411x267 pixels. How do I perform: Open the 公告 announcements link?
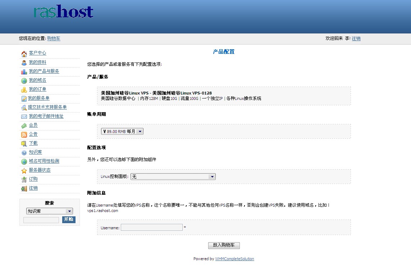point(33,134)
